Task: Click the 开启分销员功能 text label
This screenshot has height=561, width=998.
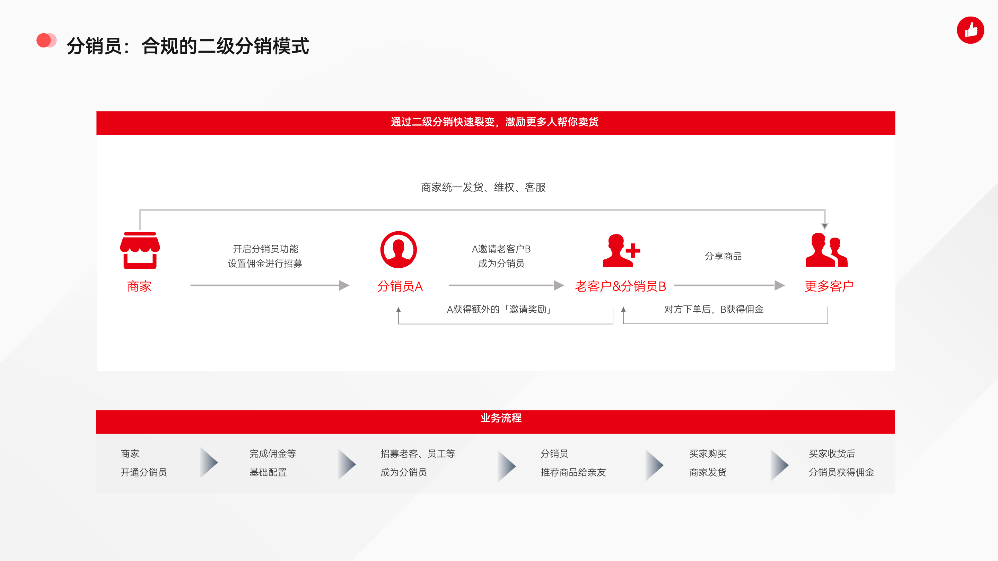Action: coord(265,249)
